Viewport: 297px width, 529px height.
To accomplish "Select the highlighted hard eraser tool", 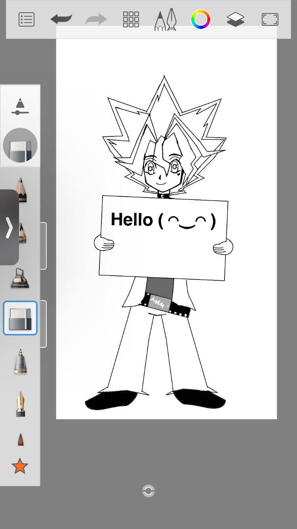I will point(20,318).
